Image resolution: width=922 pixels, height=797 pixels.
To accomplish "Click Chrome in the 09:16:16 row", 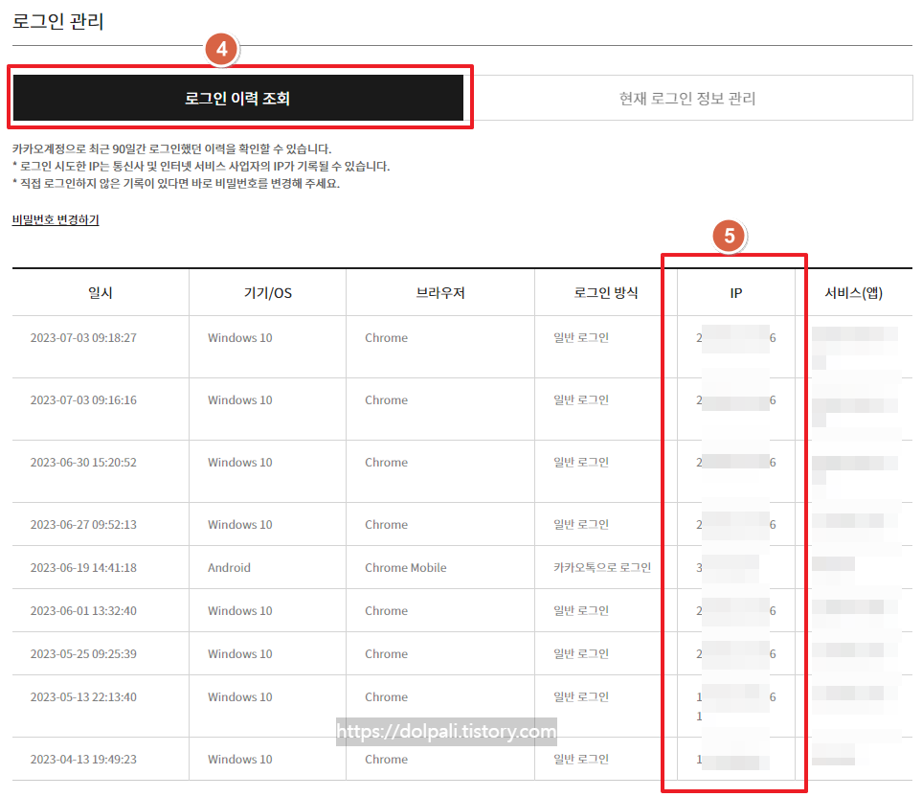I will click(x=387, y=400).
